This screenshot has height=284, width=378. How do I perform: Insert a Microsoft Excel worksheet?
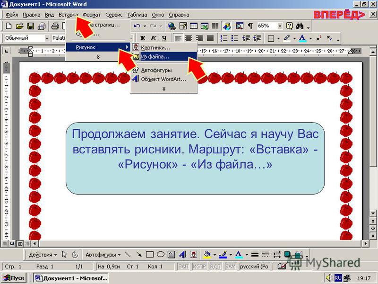(205, 26)
